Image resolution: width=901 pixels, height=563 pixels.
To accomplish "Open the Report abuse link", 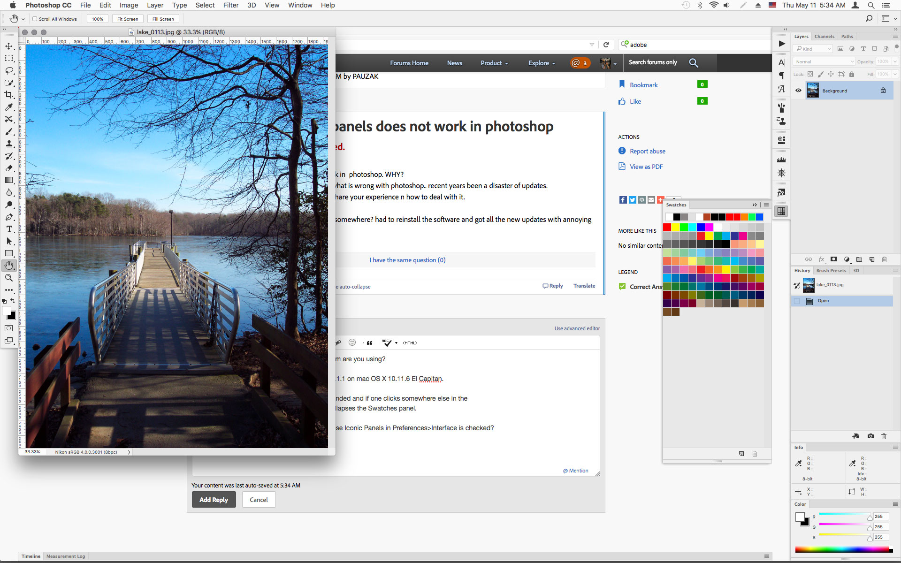I will point(648,151).
